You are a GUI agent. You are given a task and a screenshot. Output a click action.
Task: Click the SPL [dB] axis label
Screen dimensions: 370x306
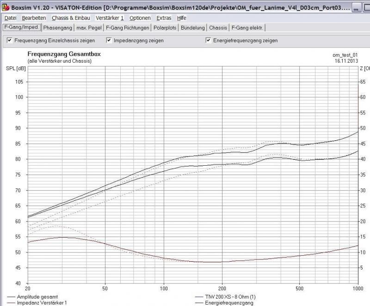coord(16,69)
